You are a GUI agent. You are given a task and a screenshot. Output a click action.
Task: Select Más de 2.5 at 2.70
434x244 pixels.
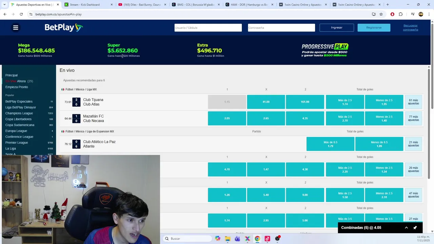click(345, 118)
